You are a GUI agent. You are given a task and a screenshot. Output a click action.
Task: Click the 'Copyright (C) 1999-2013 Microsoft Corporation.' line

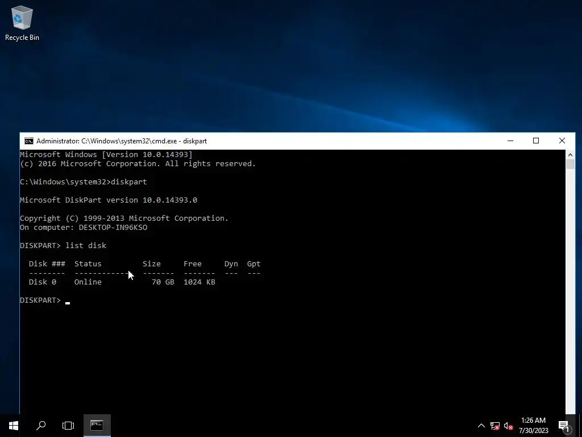124,218
